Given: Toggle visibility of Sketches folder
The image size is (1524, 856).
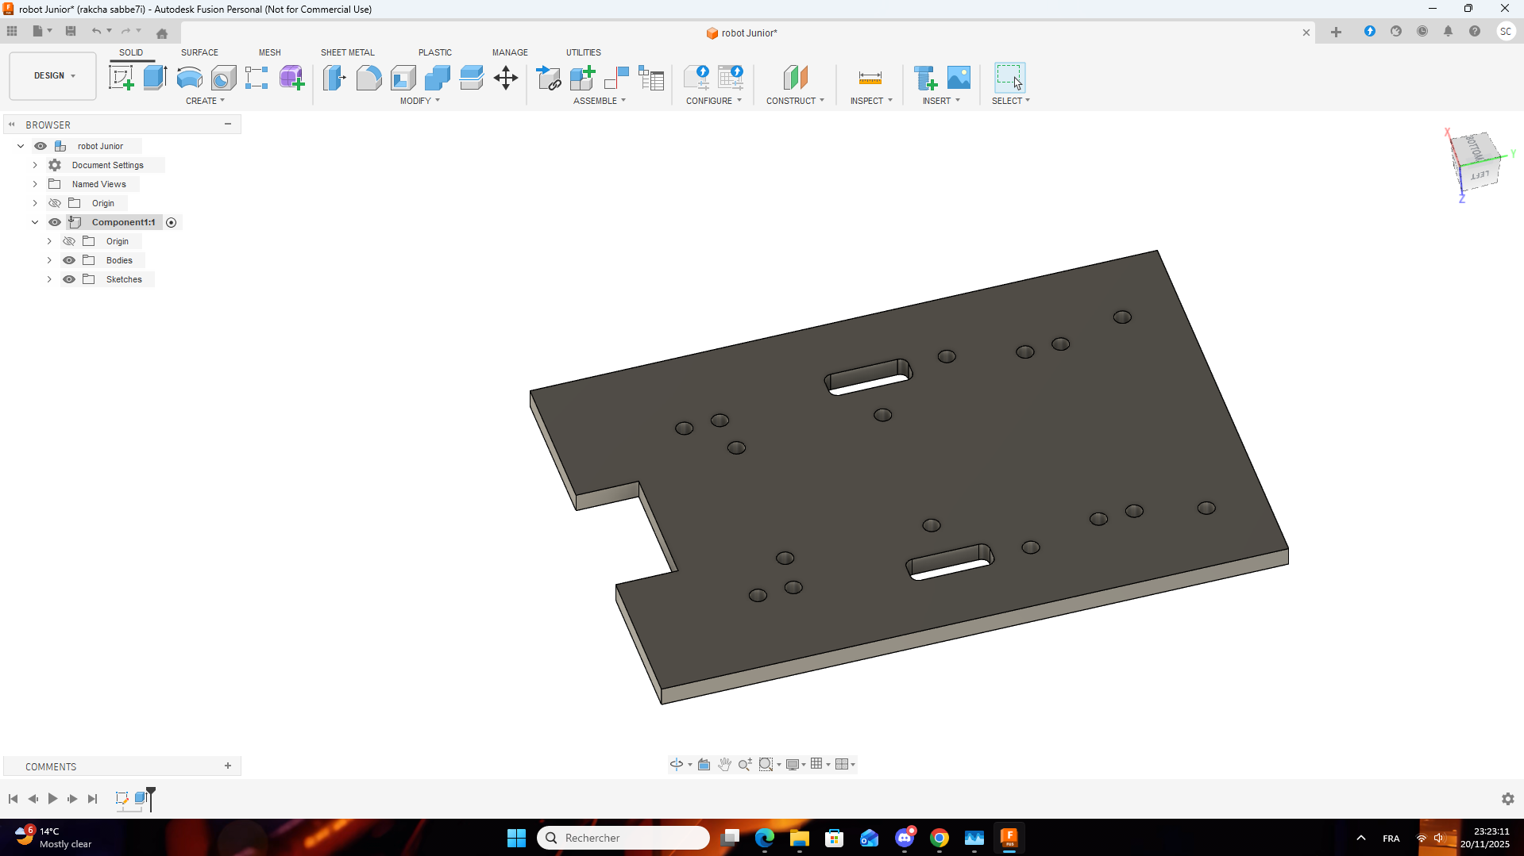Looking at the screenshot, I should point(69,279).
